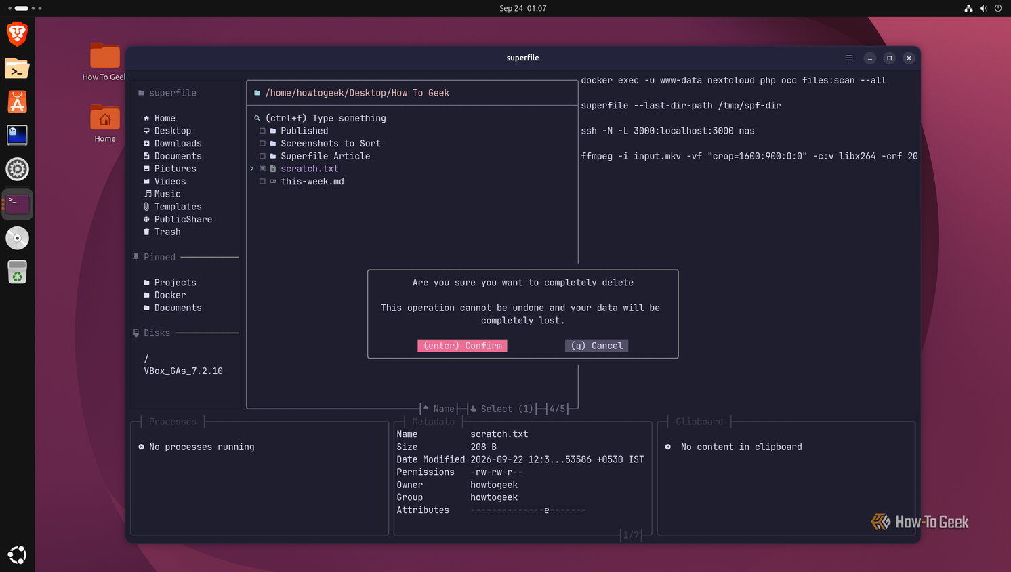The image size is (1011, 572).
Task: Select the Permissions value -rw-rw-r--
Action: point(497,472)
